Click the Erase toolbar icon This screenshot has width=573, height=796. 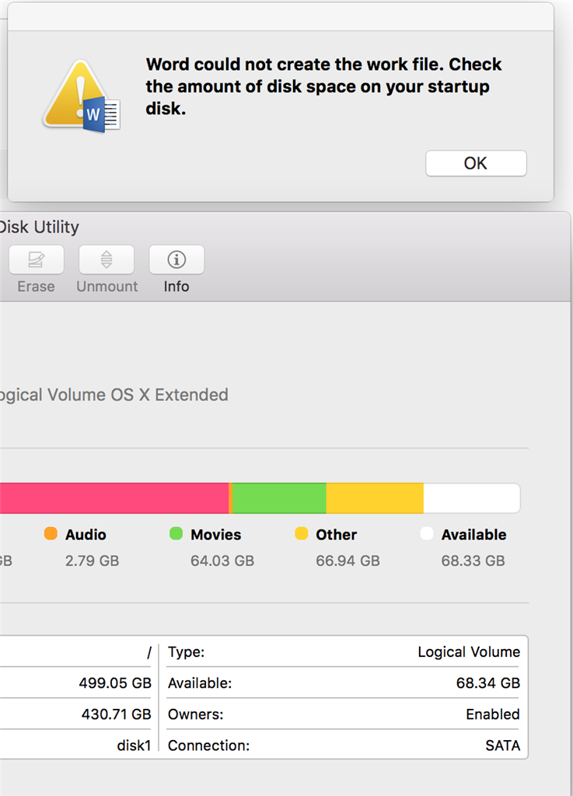36,260
